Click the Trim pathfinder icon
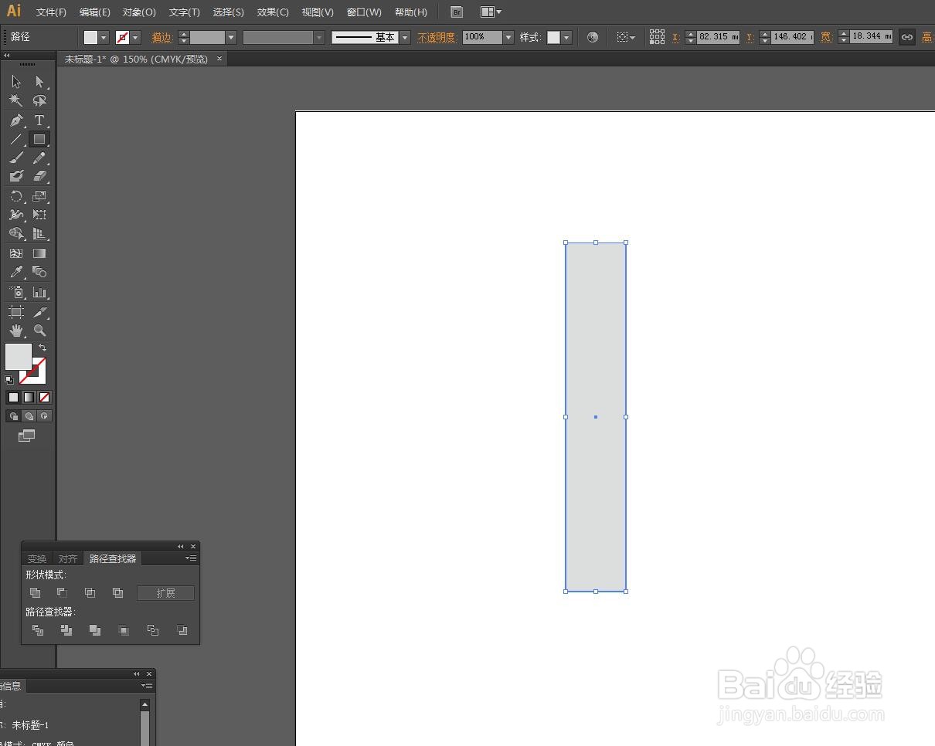935x746 pixels. [x=66, y=630]
